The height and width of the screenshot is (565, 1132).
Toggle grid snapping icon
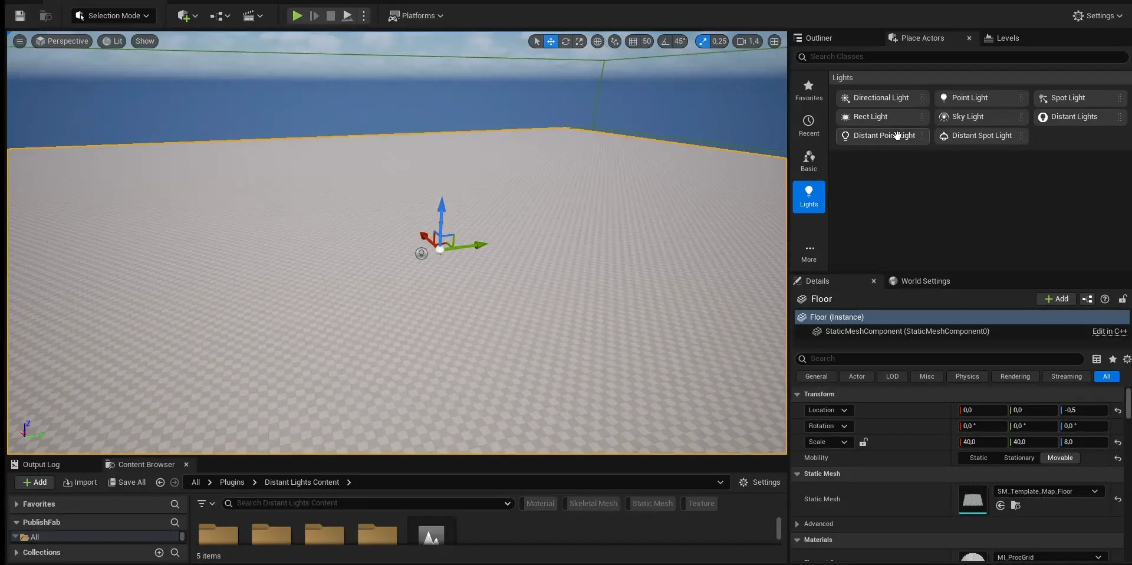(633, 41)
